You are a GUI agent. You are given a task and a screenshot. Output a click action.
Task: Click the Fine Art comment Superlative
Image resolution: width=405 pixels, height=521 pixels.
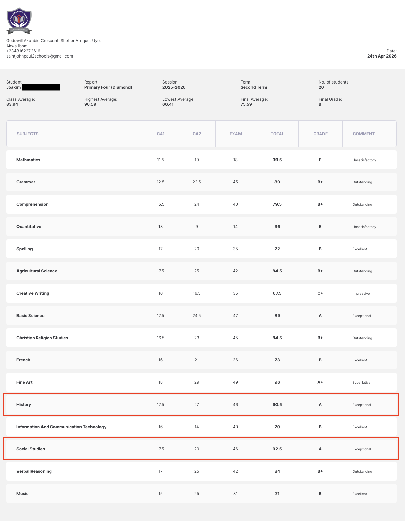(x=361, y=383)
